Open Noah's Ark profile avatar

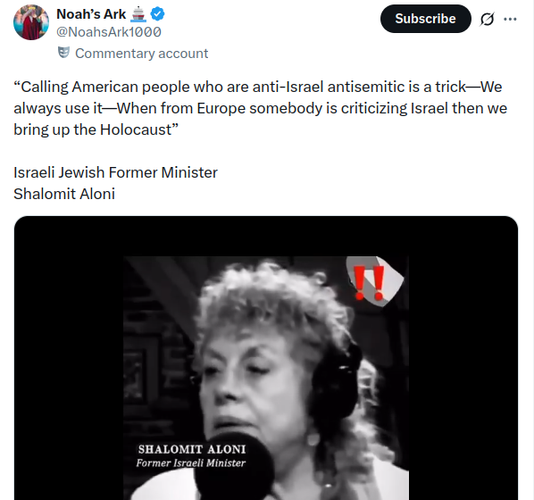click(x=31, y=22)
